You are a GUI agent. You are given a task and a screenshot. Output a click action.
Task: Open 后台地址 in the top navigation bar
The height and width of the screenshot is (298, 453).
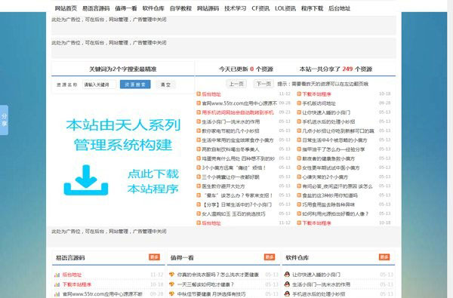point(340,8)
